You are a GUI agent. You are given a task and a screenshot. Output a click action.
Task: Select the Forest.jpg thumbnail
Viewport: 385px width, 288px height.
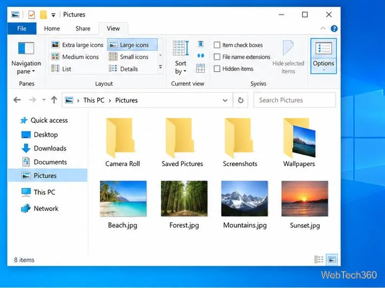[x=184, y=199]
